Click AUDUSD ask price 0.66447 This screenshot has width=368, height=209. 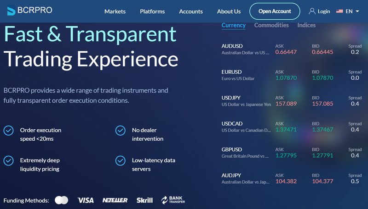(x=286, y=52)
